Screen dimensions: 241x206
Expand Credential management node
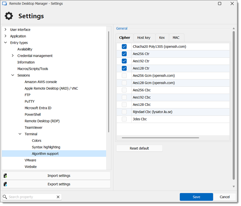[13, 55]
